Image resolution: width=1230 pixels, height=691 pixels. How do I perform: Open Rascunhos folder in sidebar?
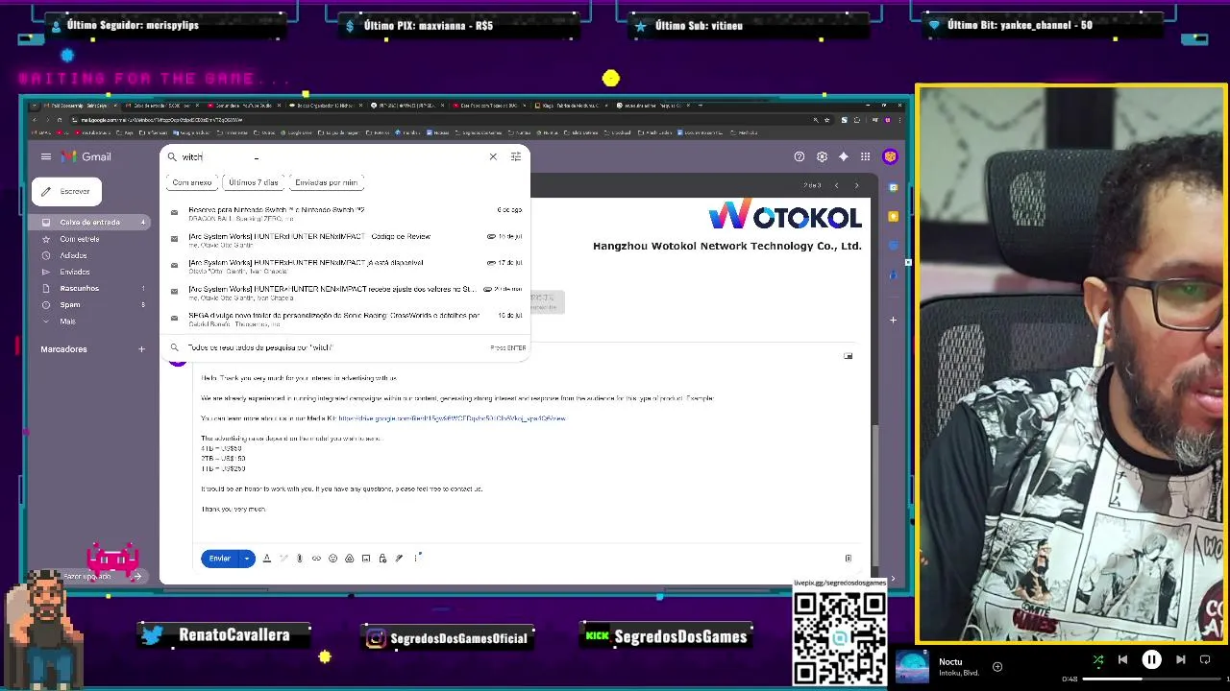click(x=87, y=288)
